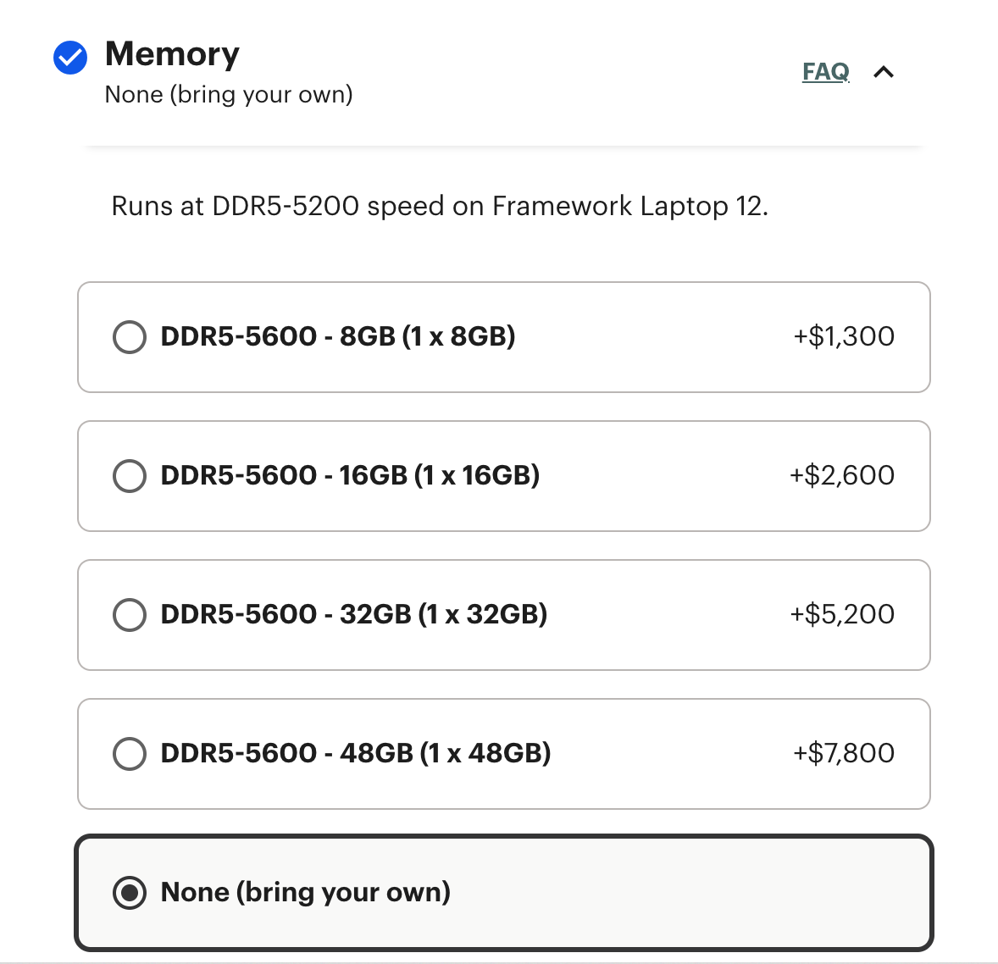
Task: Click the Memory section heading
Action: (172, 54)
